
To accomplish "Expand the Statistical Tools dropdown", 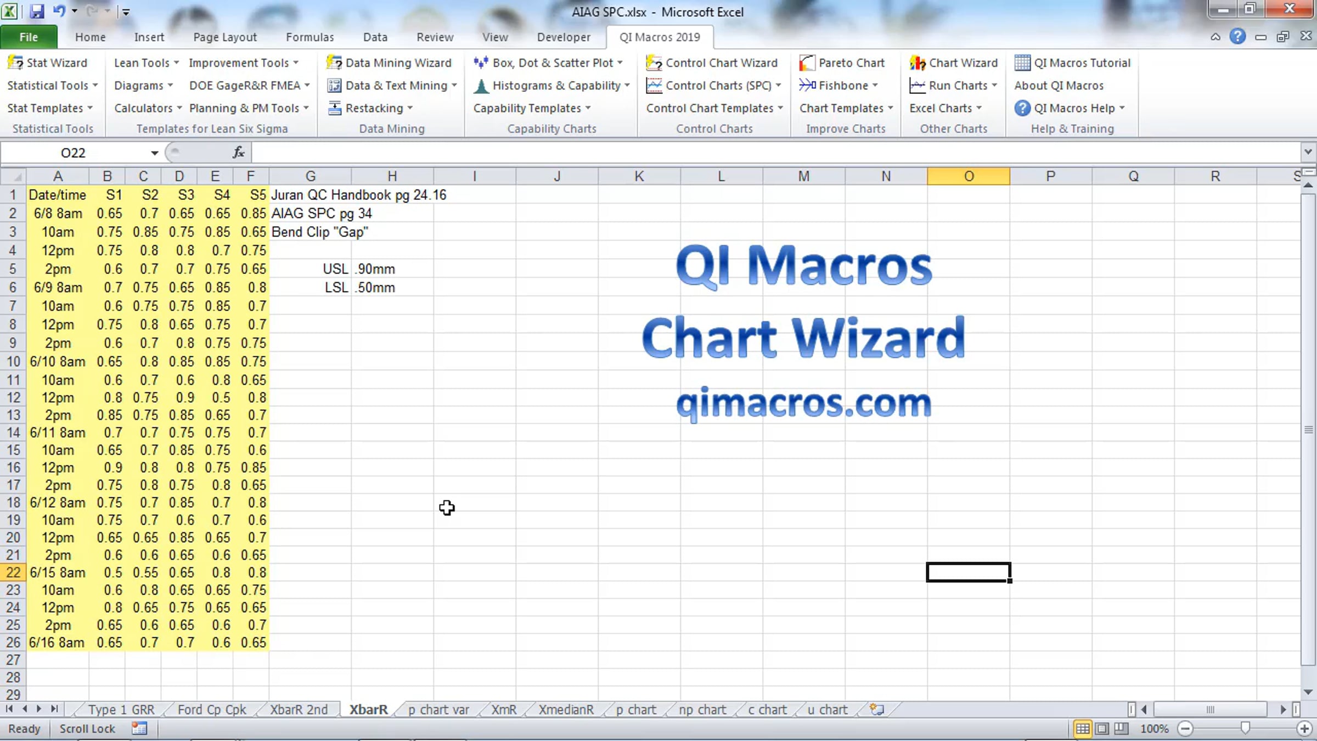I will tap(53, 86).
